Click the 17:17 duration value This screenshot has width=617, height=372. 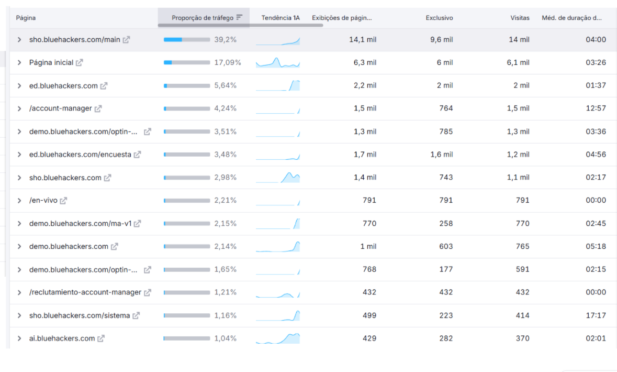[x=596, y=315]
